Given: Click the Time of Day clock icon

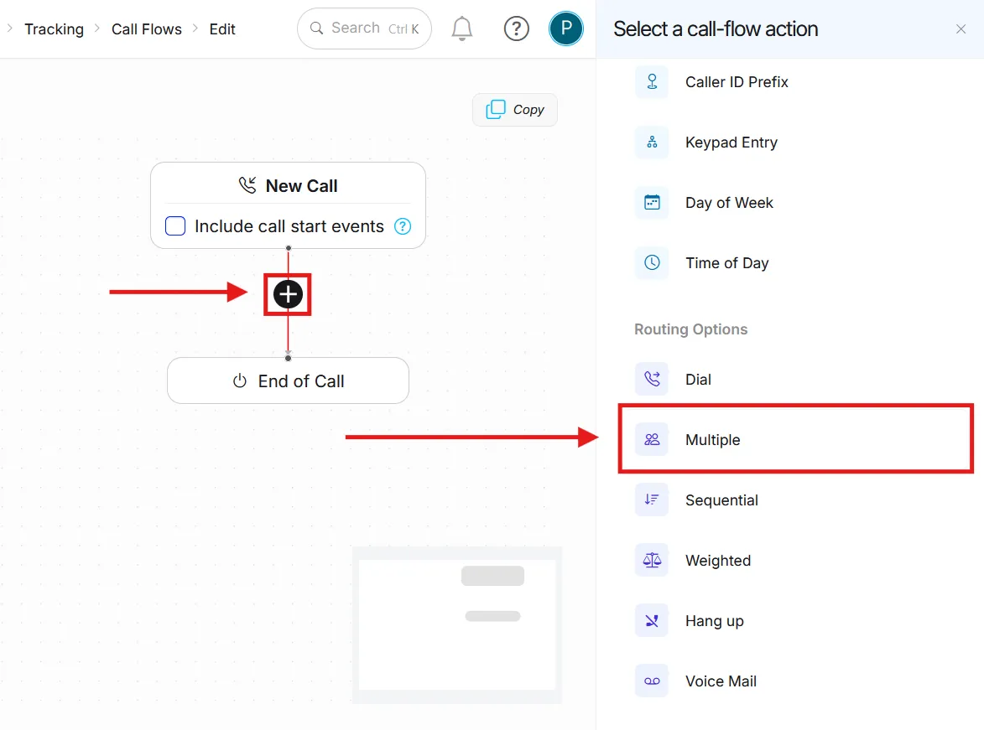Looking at the screenshot, I should click(x=652, y=263).
